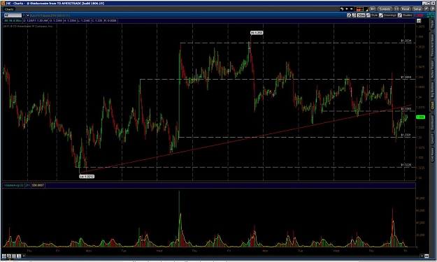Click the red last price value in toolbar
The image size is (437, 262).
[x=418, y=15]
